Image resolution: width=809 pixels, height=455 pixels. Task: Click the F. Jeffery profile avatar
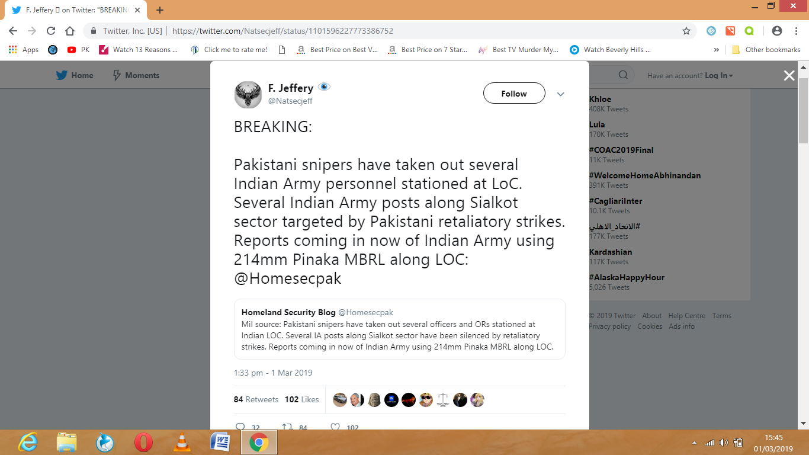point(248,95)
